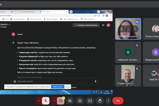Open tab search dropdown arrow in Chrome

[99, 12]
